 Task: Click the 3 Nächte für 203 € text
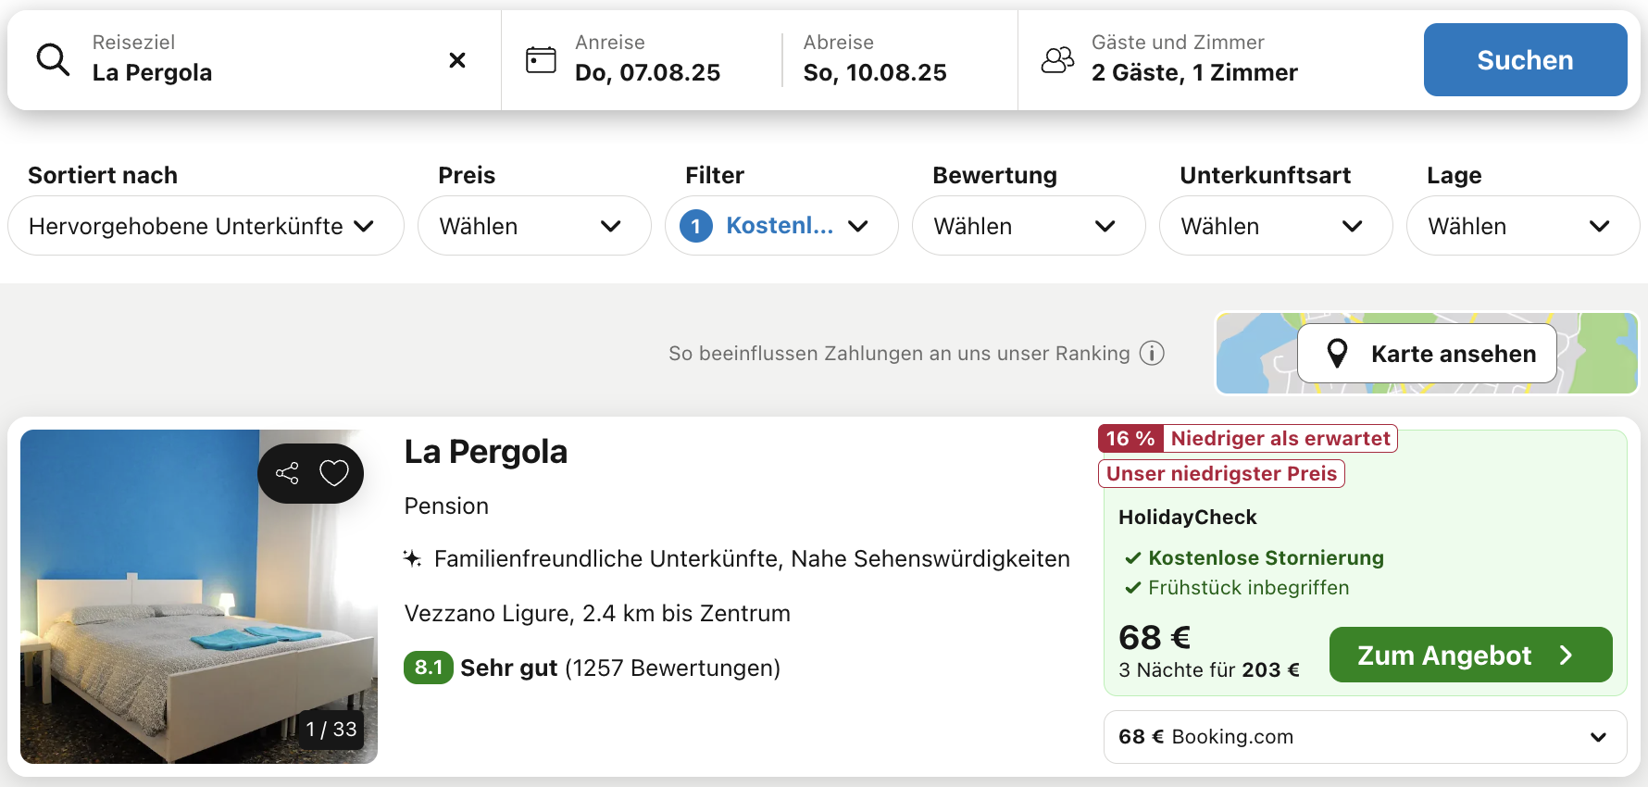coord(1208,670)
